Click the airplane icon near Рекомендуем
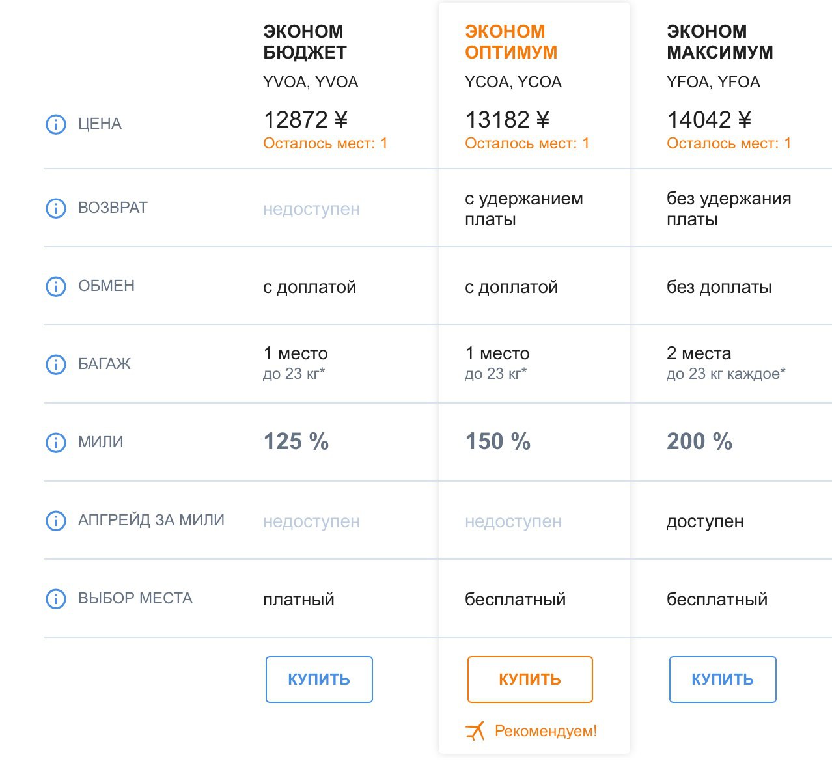 (x=475, y=731)
